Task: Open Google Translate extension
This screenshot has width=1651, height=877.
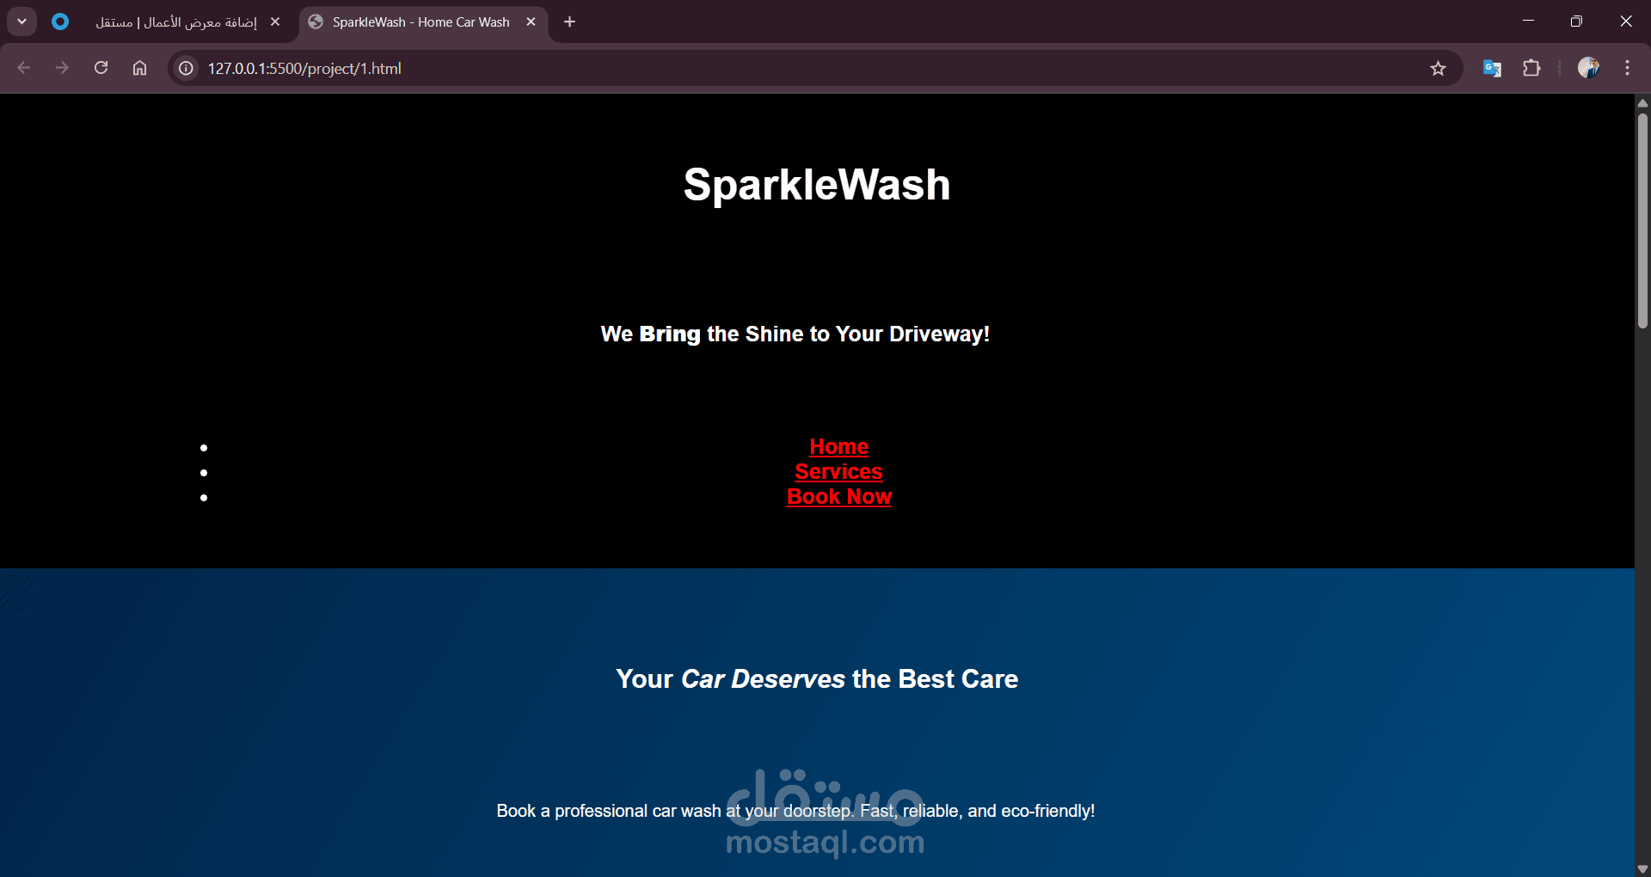Action: click(x=1492, y=68)
